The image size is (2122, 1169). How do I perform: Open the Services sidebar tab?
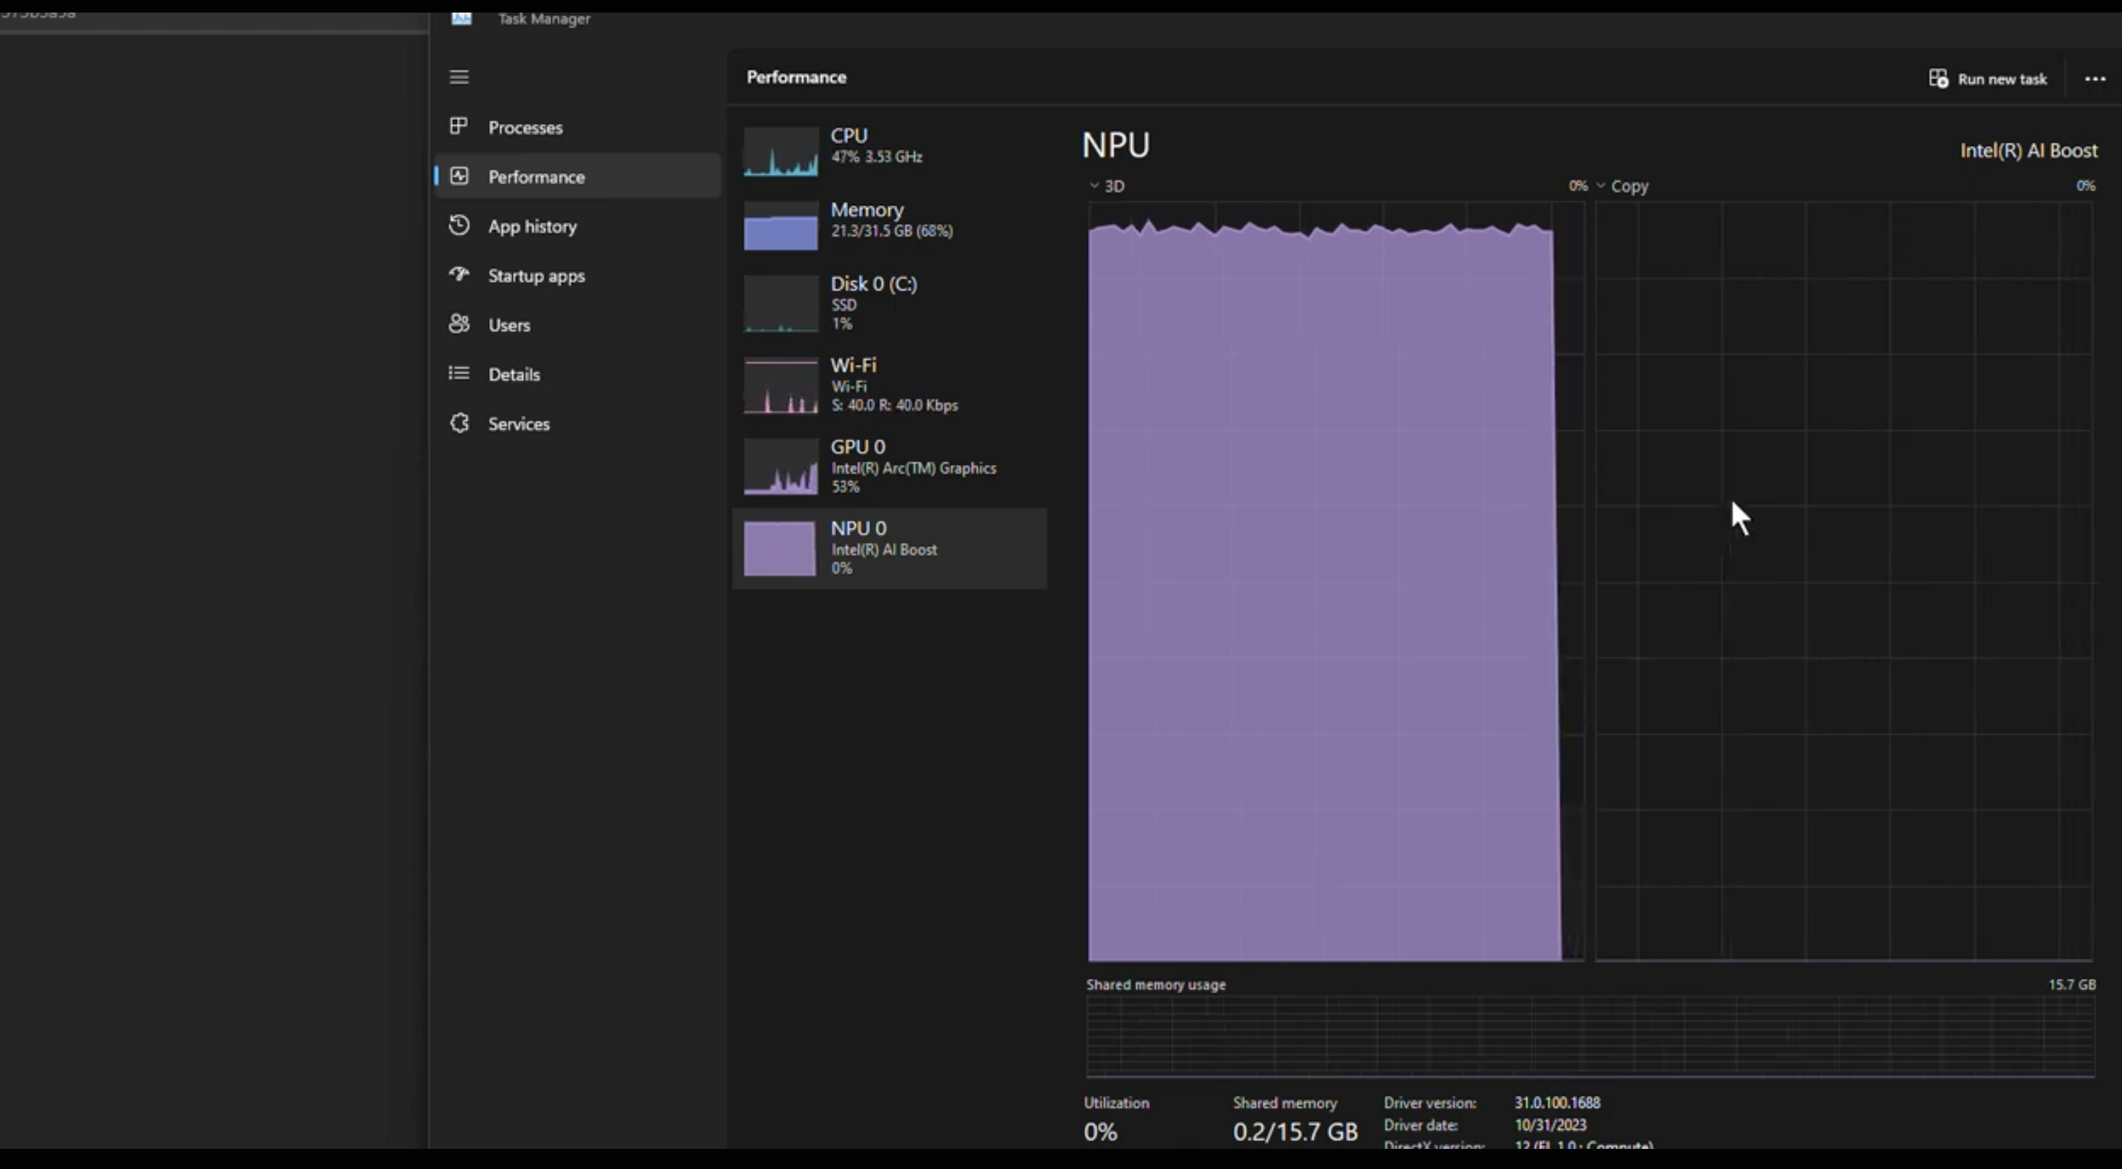point(518,423)
